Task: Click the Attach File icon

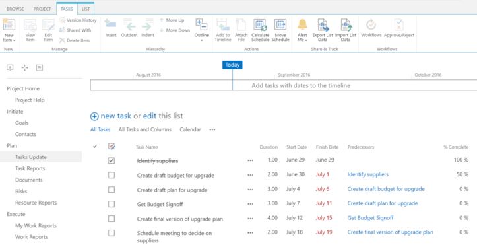Action: click(x=241, y=25)
